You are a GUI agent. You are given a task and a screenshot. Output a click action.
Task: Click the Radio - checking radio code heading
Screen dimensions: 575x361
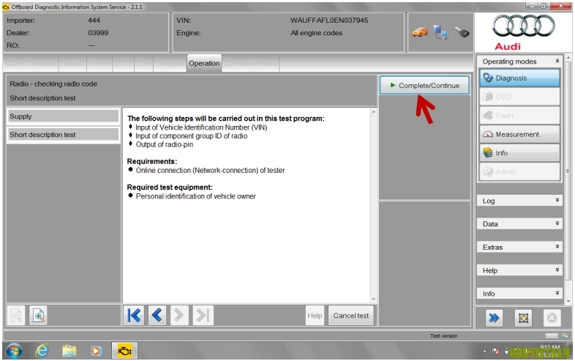(x=53, y=83)
